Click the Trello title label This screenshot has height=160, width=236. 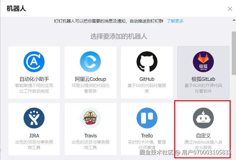tap(147, 135)
